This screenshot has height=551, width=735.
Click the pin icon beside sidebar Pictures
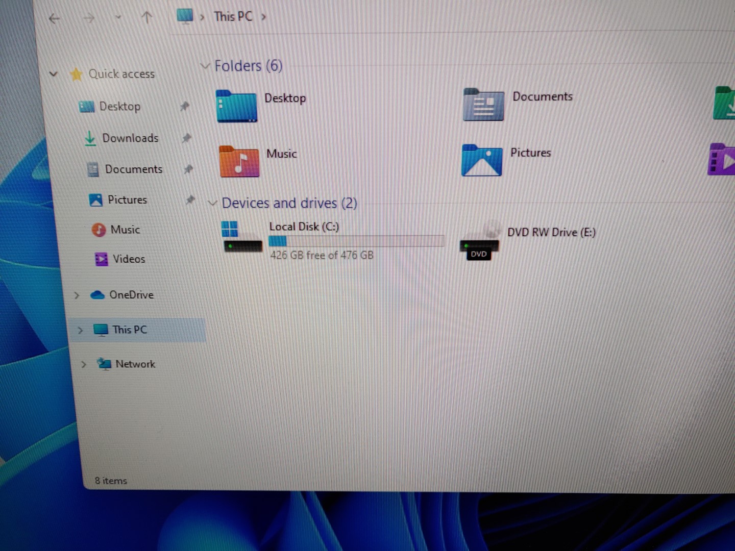click(x=190, y=199)
